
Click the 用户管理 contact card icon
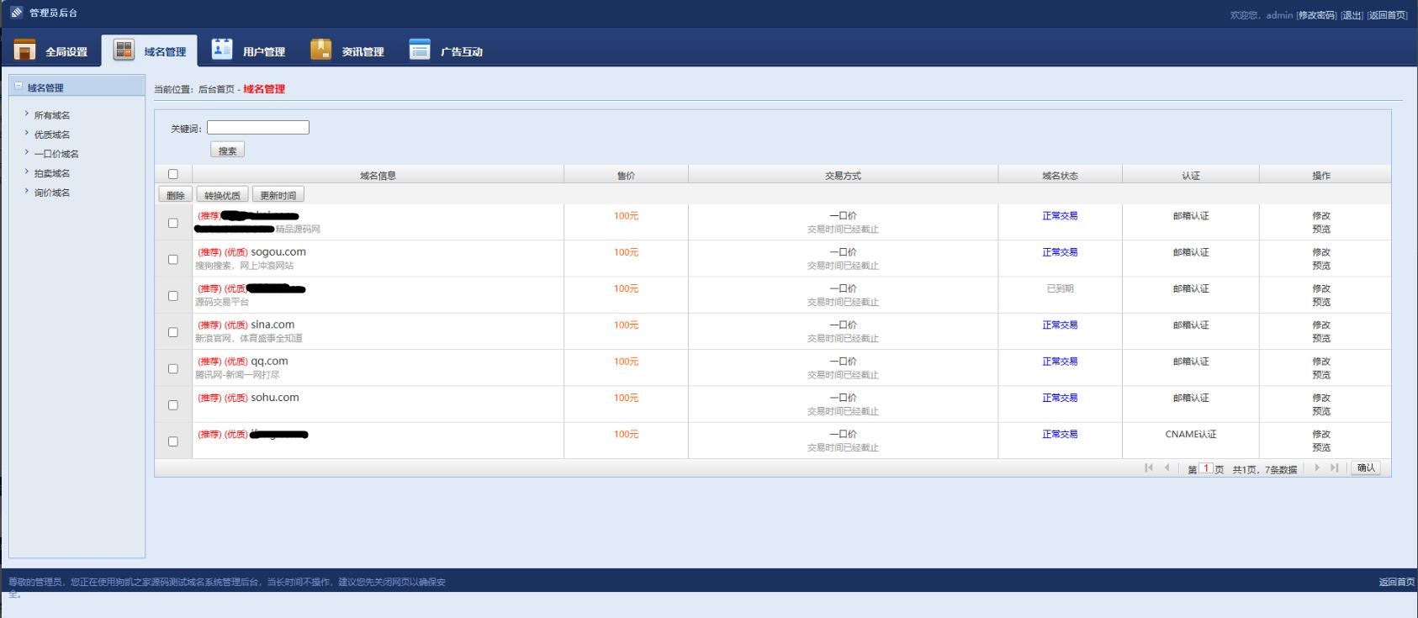tap(222, 50)
